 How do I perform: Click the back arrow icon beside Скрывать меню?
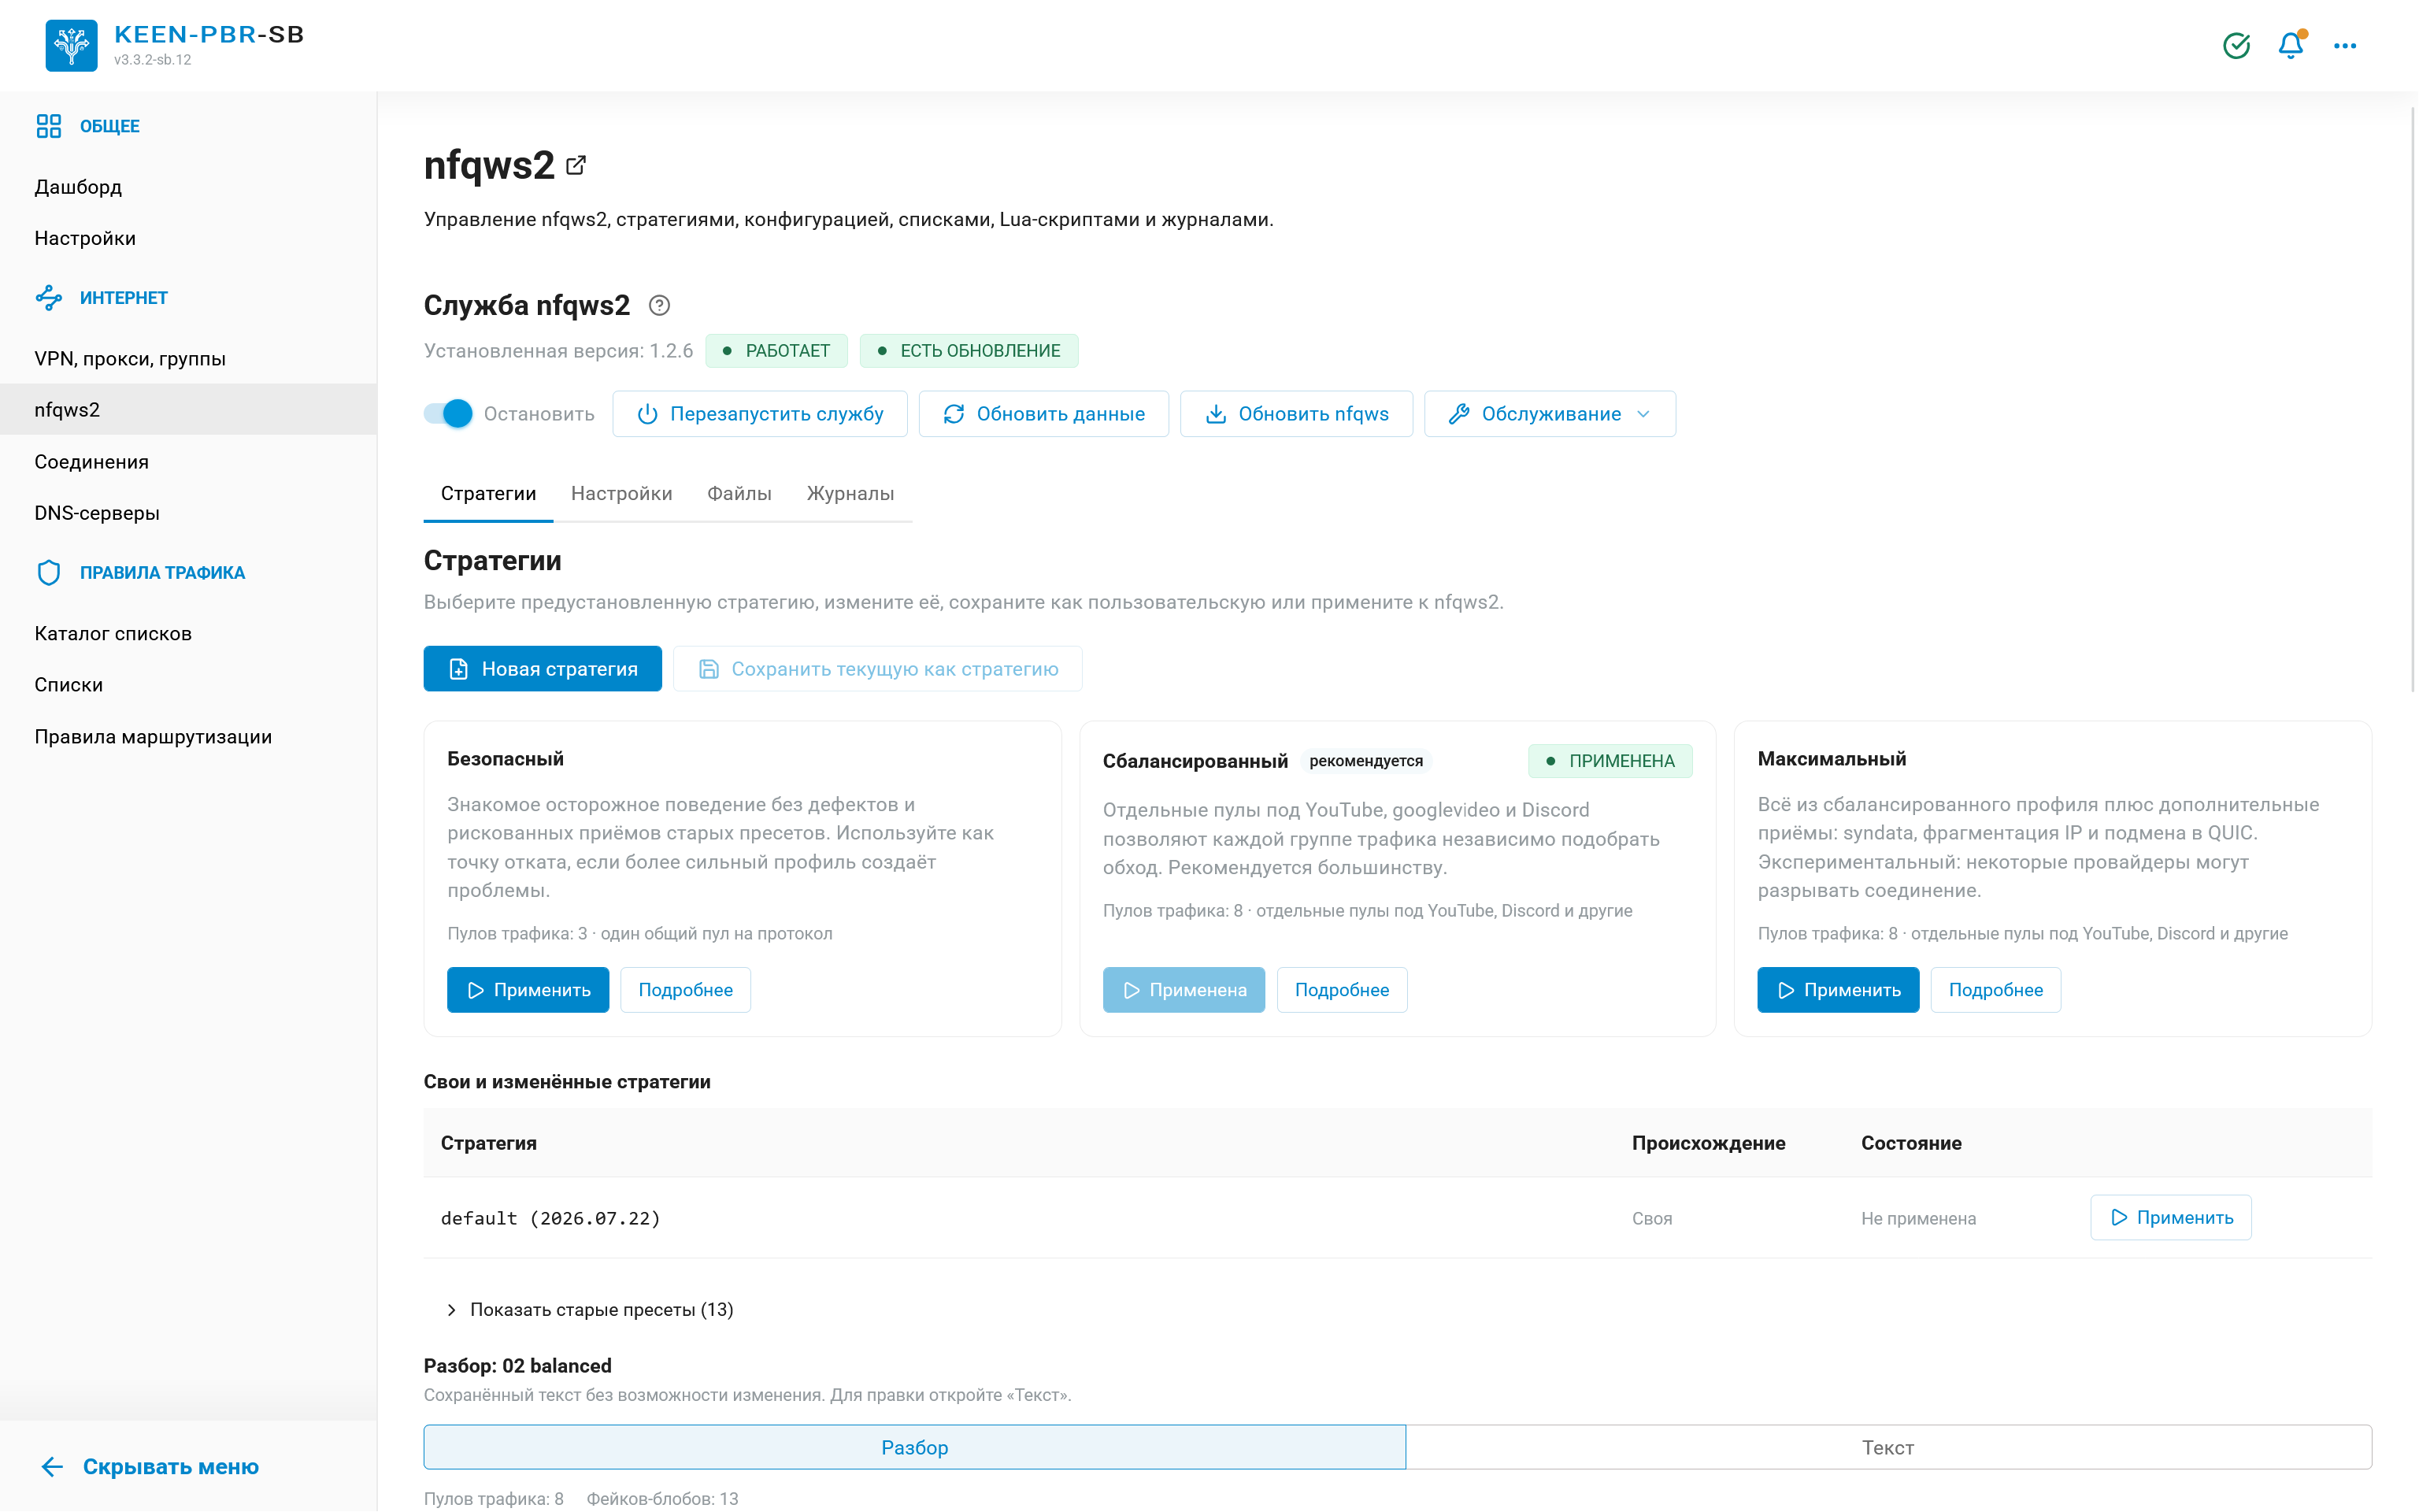click(x=52, y=1467)
